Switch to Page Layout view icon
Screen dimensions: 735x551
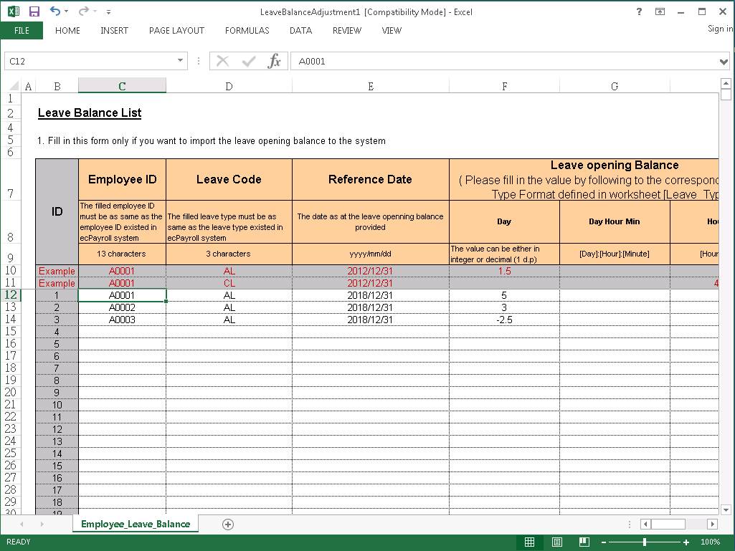coord(557,542)
